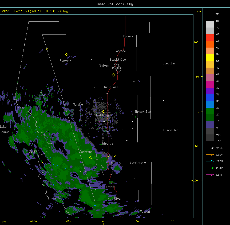Click the yellow diamond marker at Calgary
Screen dimensions: 230x225
click(108, 157)
